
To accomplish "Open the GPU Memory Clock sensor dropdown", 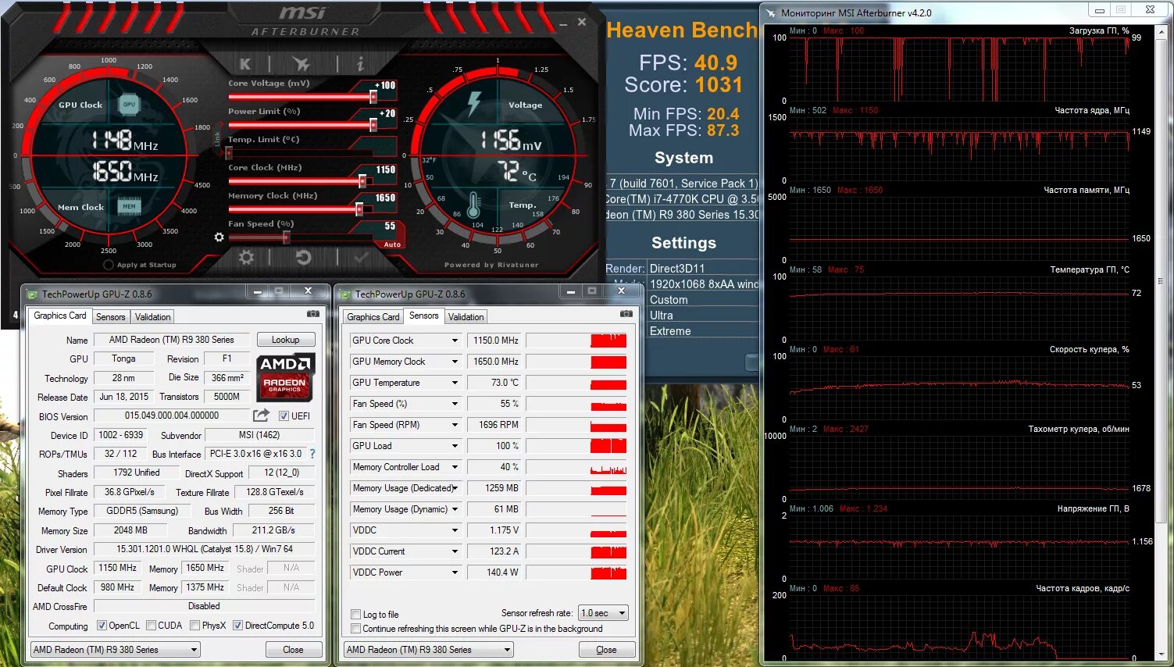I will tap(455, 362).
